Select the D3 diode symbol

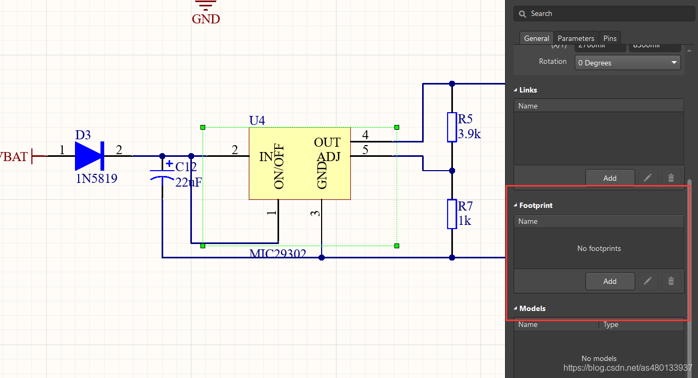[x=88, y=156]
